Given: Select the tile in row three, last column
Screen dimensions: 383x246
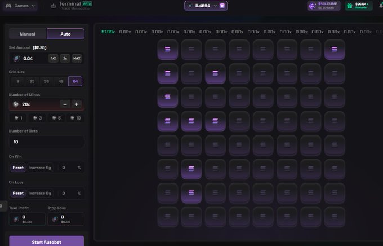Looking at the screenshot, I should 335,98.
